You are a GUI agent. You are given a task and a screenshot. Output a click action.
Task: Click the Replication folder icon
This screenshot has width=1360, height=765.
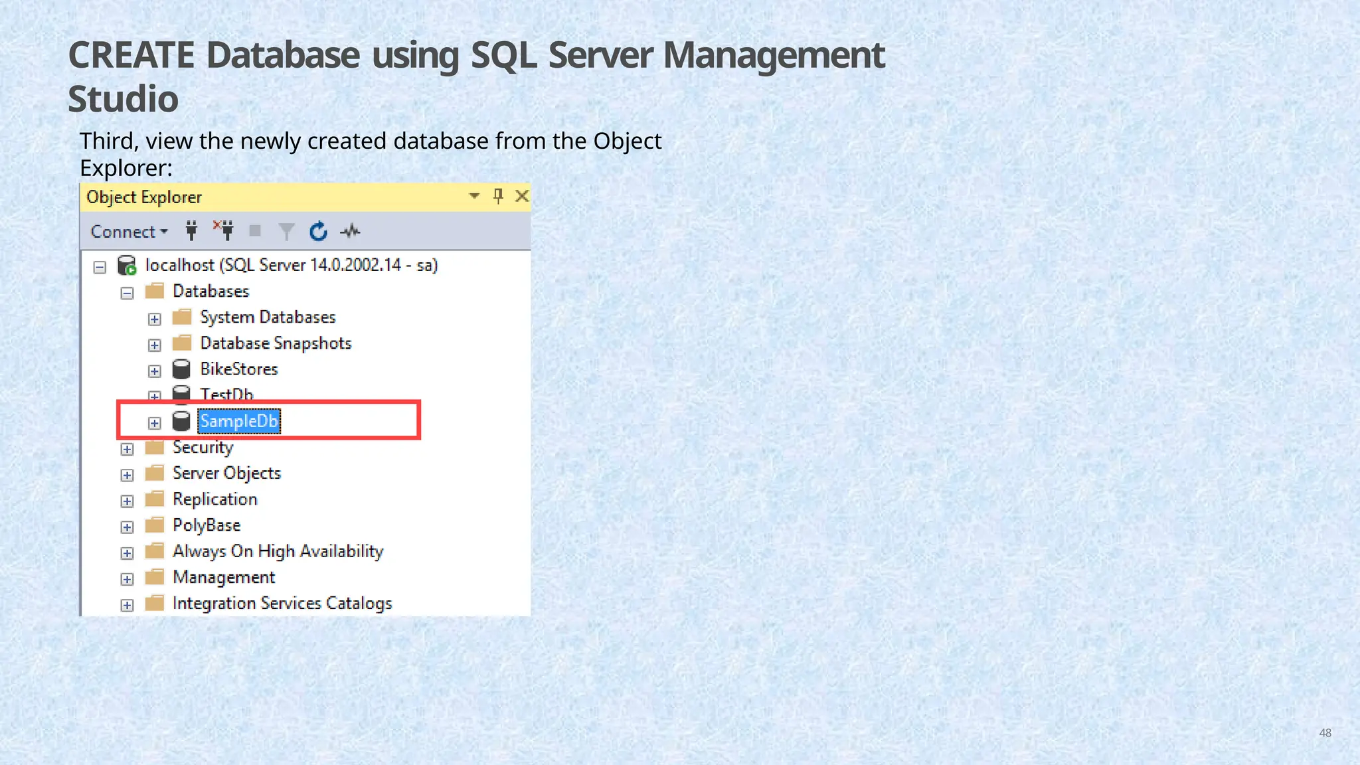tap(154, 499)
